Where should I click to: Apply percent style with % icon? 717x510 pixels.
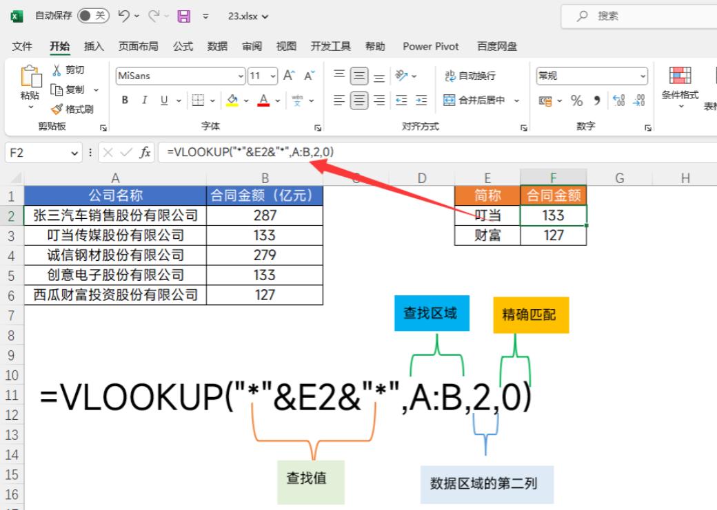(x=576, y=101)
